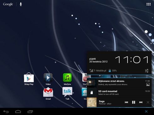Tap the T-Mobile.pl signal indicator

[98, 71]
